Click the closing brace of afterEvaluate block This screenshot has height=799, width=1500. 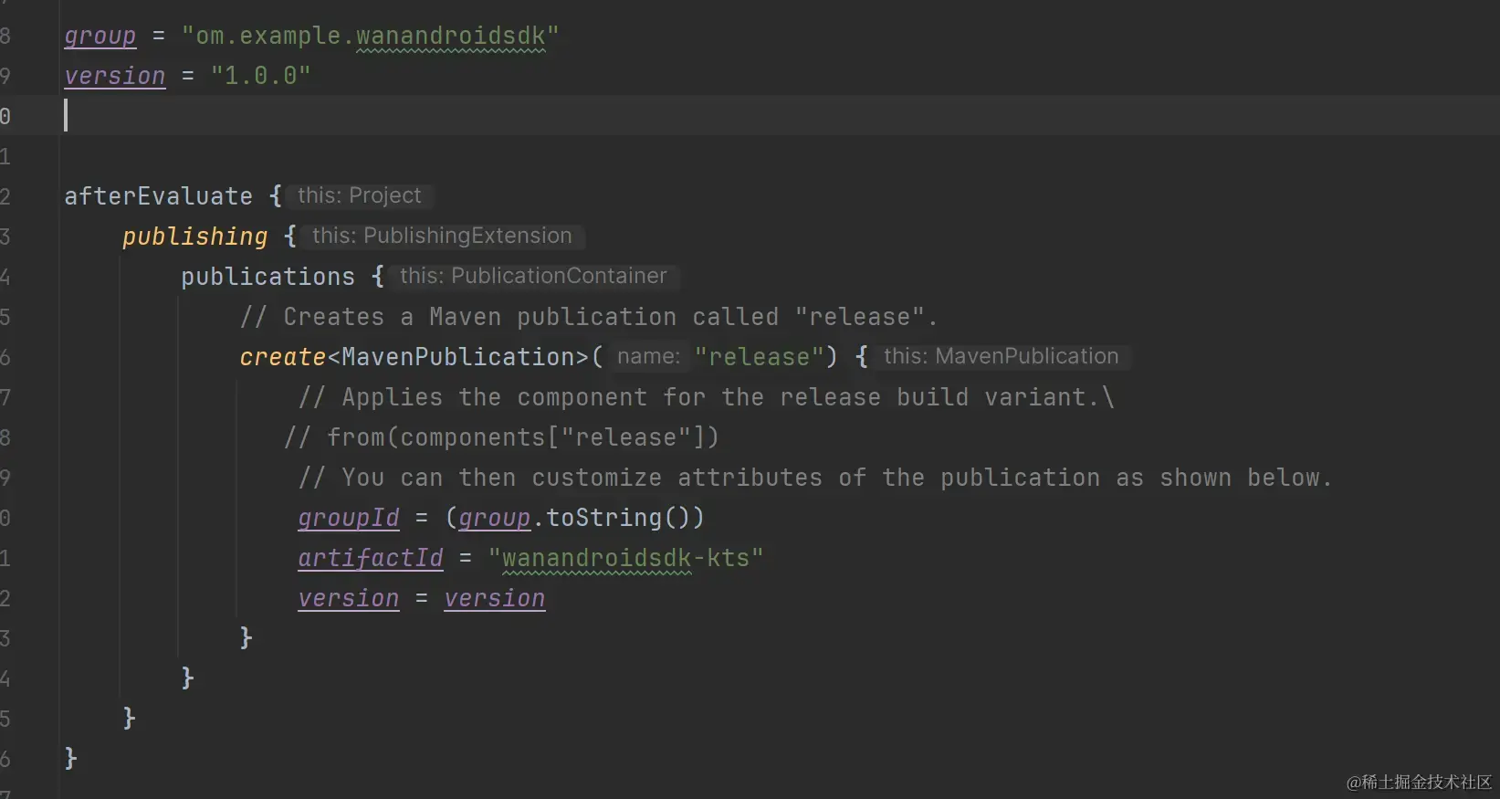(x=70, y=758)
